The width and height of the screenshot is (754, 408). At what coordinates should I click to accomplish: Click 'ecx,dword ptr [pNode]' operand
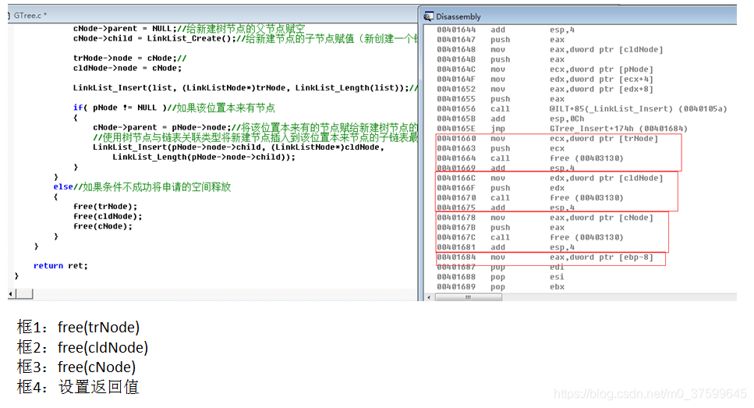[x=601, y=69]
